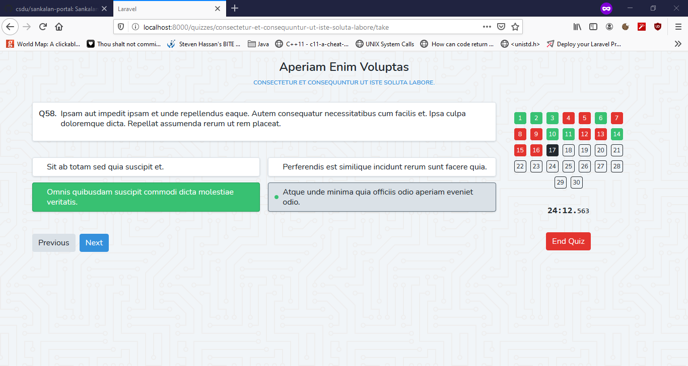
Task: Open the Firefox hamburger menu
Action: click(678, 27)
